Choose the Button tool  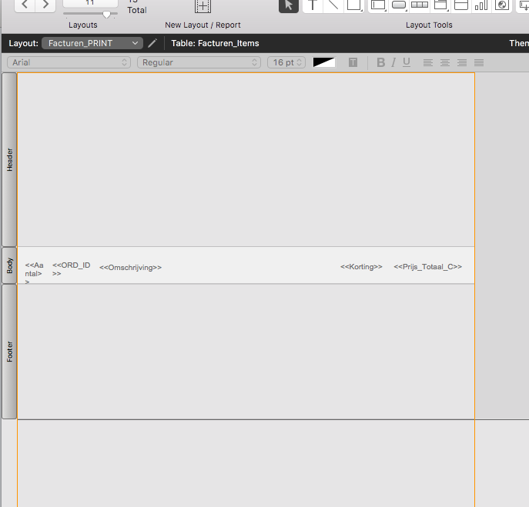tap(399, 5)
